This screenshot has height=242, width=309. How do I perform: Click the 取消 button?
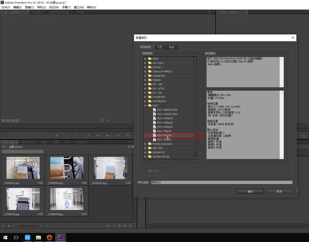click(279, 191)
